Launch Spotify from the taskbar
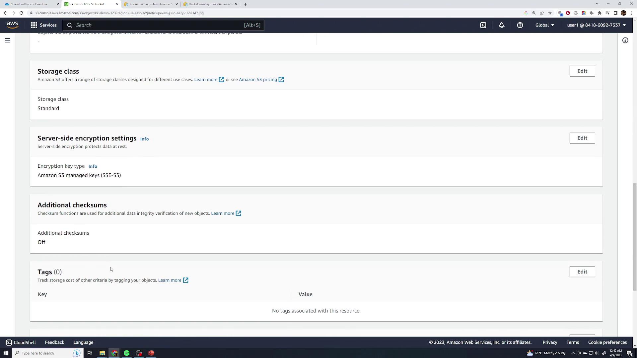Screen dimensions: 637x358 [126, 353]
